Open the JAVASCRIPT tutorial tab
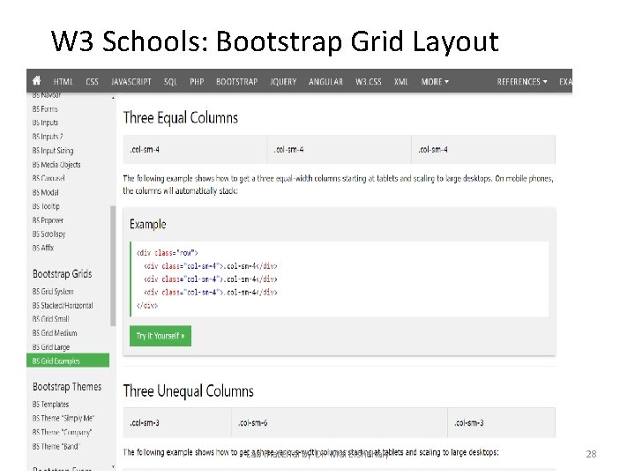635x476 pixels. pos(131,82)
